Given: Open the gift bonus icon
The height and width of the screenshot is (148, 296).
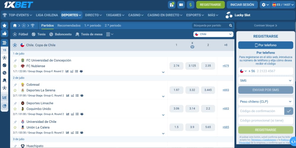Looking at the screenshot, I should click(x=172, y=5).
